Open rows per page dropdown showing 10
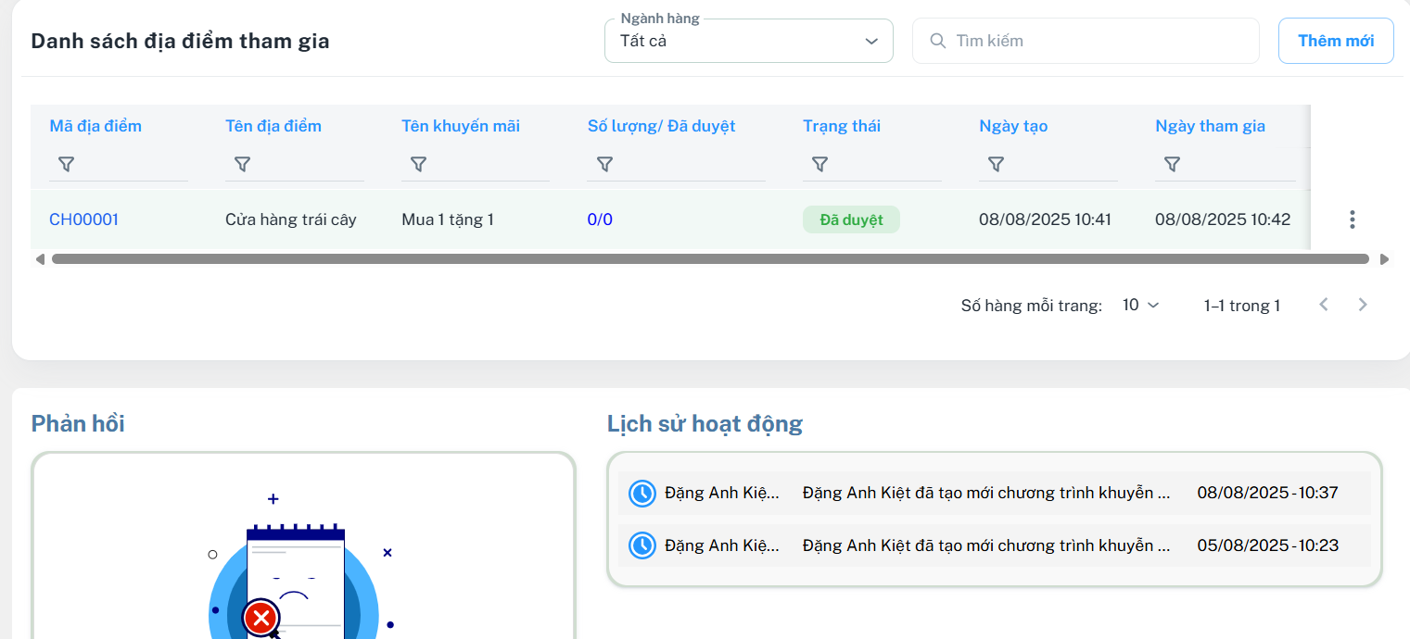The image size is (1410, 639). click(x=1140, y=305)
